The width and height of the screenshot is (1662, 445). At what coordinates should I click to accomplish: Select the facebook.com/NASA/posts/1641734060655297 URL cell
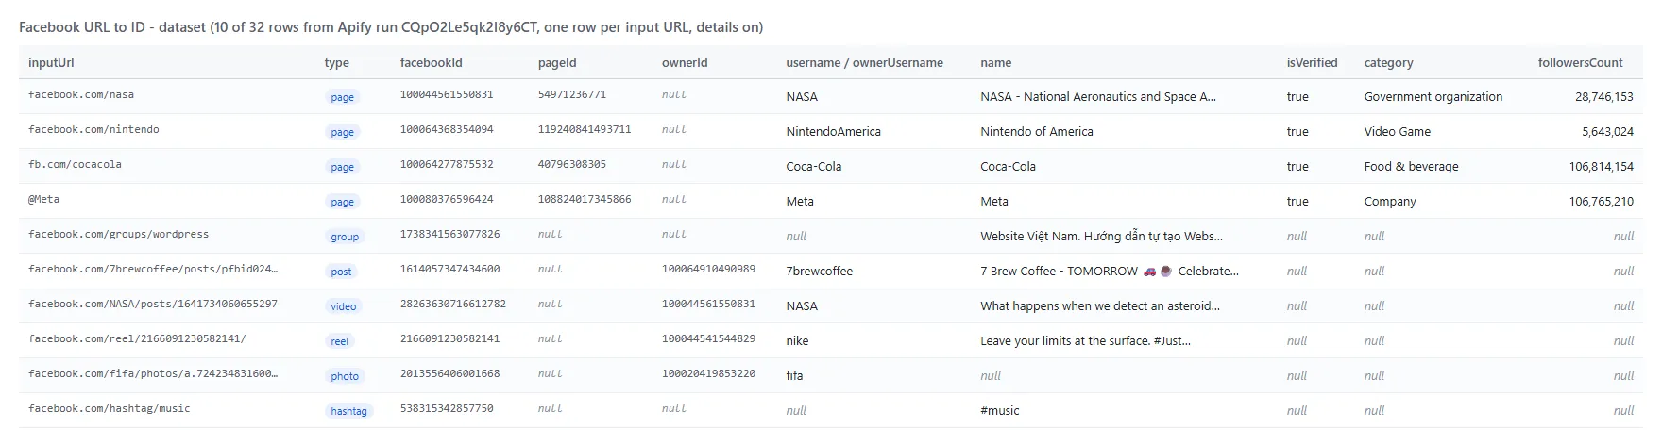(153, 305)
